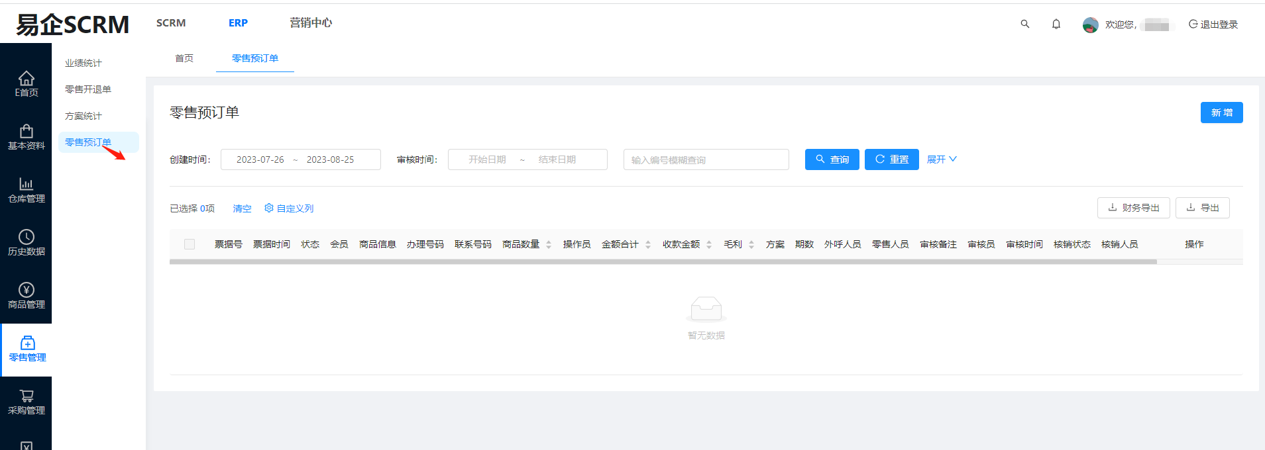Click 审核时间 开始日期 field
1265x450 pixels.
point(487,159)
